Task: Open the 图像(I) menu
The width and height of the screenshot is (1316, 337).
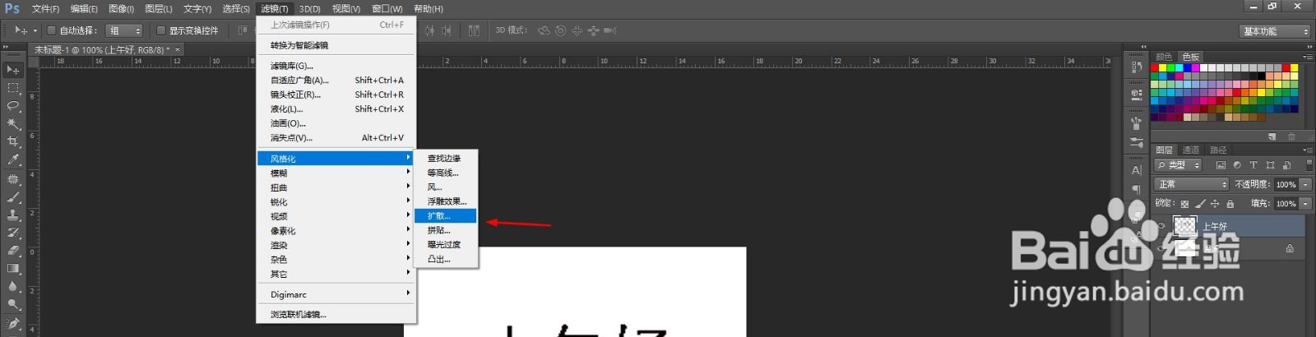Action: pos(121,8)
